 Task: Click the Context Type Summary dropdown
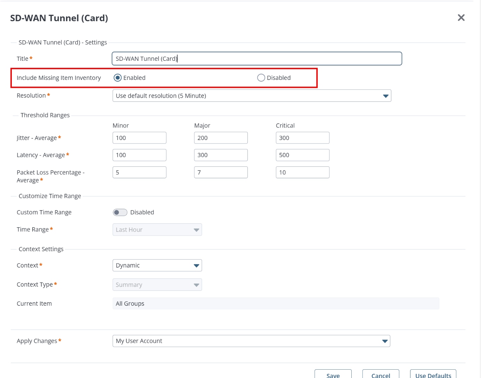point(157,285)
